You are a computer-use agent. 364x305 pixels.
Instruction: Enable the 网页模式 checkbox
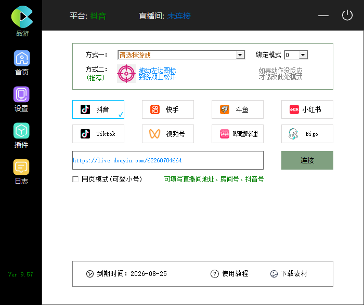(x=76, y=179)
